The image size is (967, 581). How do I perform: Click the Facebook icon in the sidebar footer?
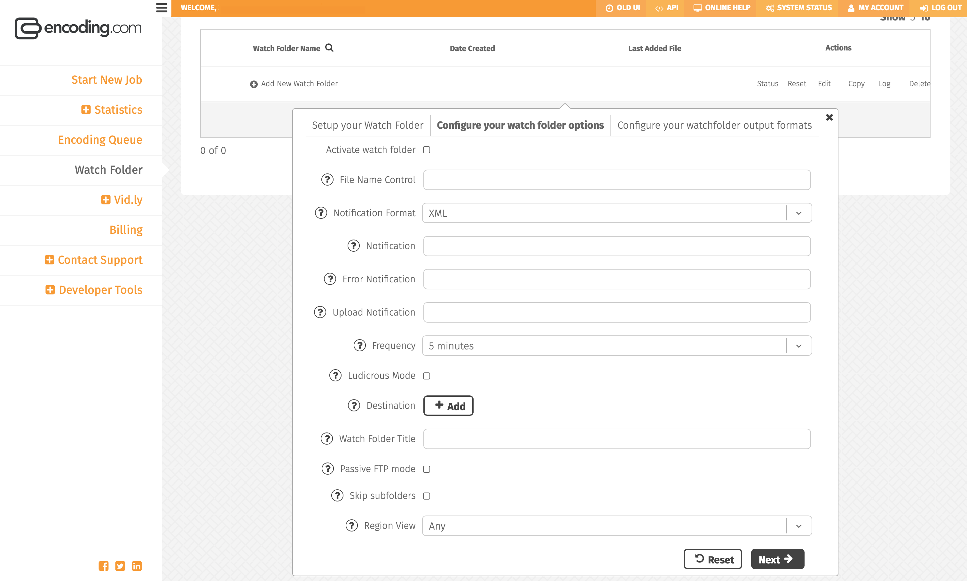point(104,566)
